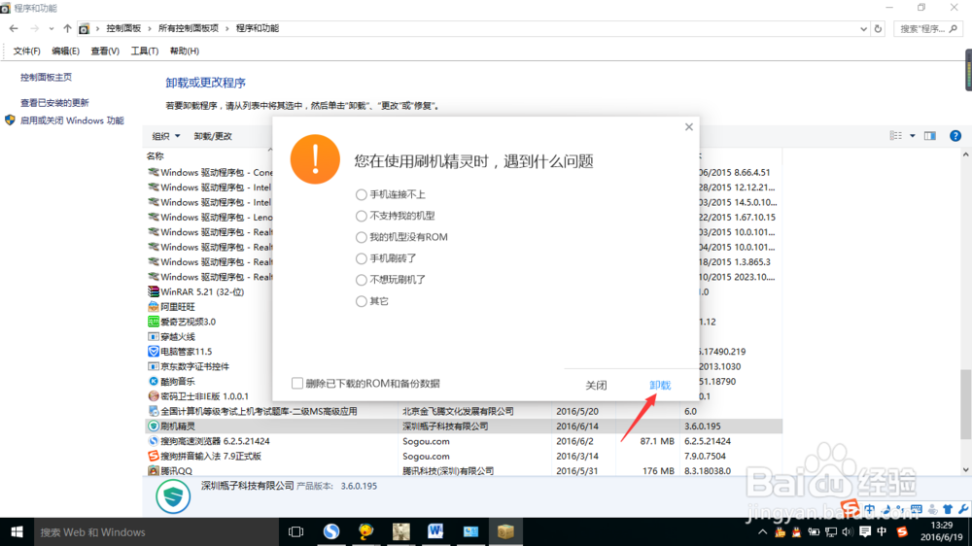This screenshot has width=972, height=546.
Task: Expand the 组织 dropdown
Action: click(166, 136)
